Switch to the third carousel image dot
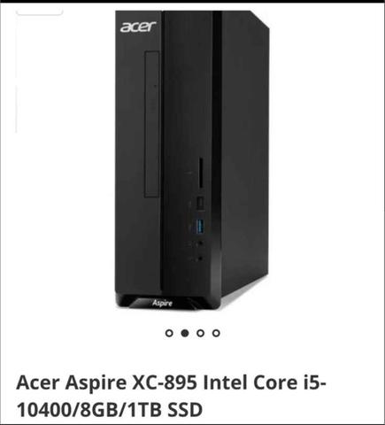 click(200, 333)
